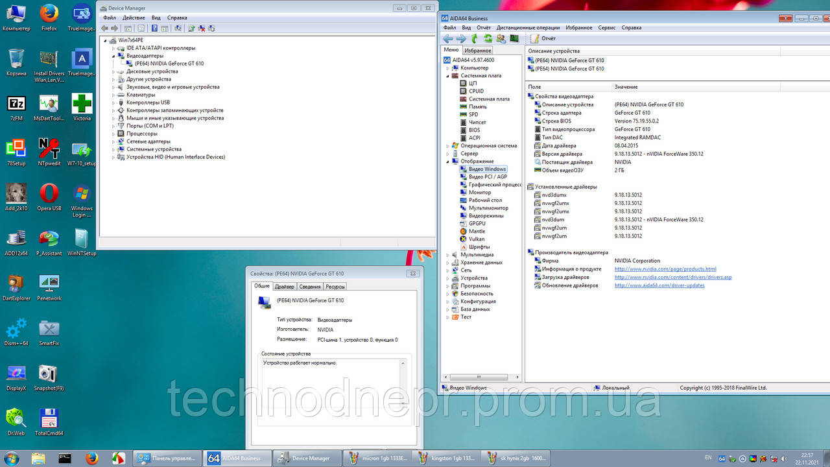The image size is (830, 467).
Task: Open Сервис menu in AIDA64
Action: (607, 28)
